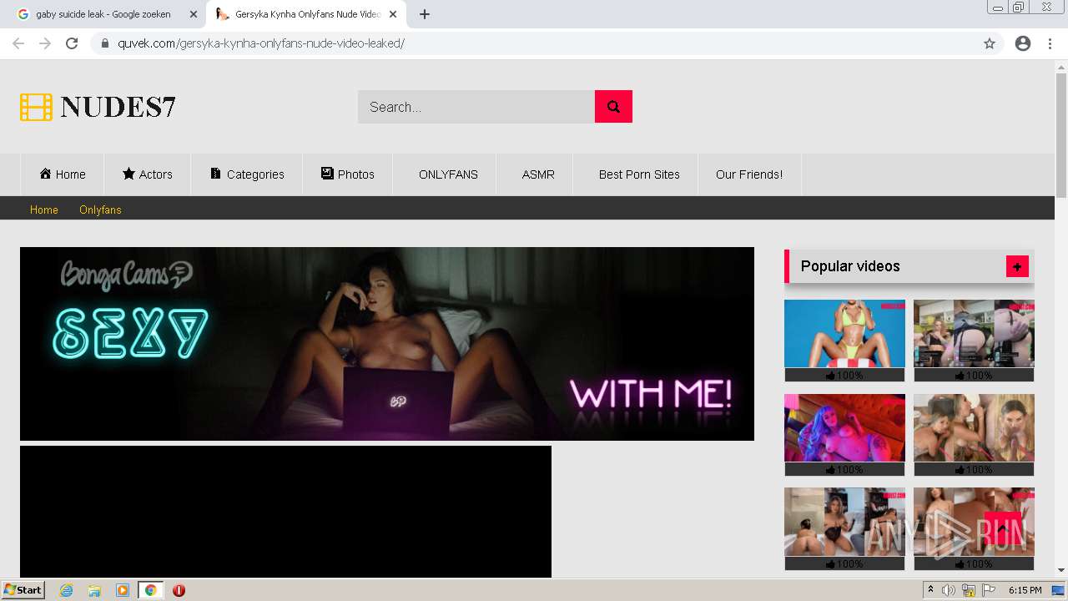Open Windows Media Player from the taskbar
This screenshot has height=601, width=1068.
(123, 590)
